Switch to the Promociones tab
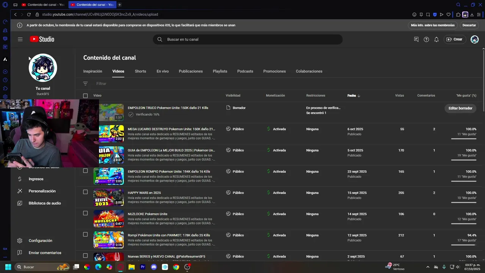This screenshot has width=485, height=273. [x=274, y=71]
